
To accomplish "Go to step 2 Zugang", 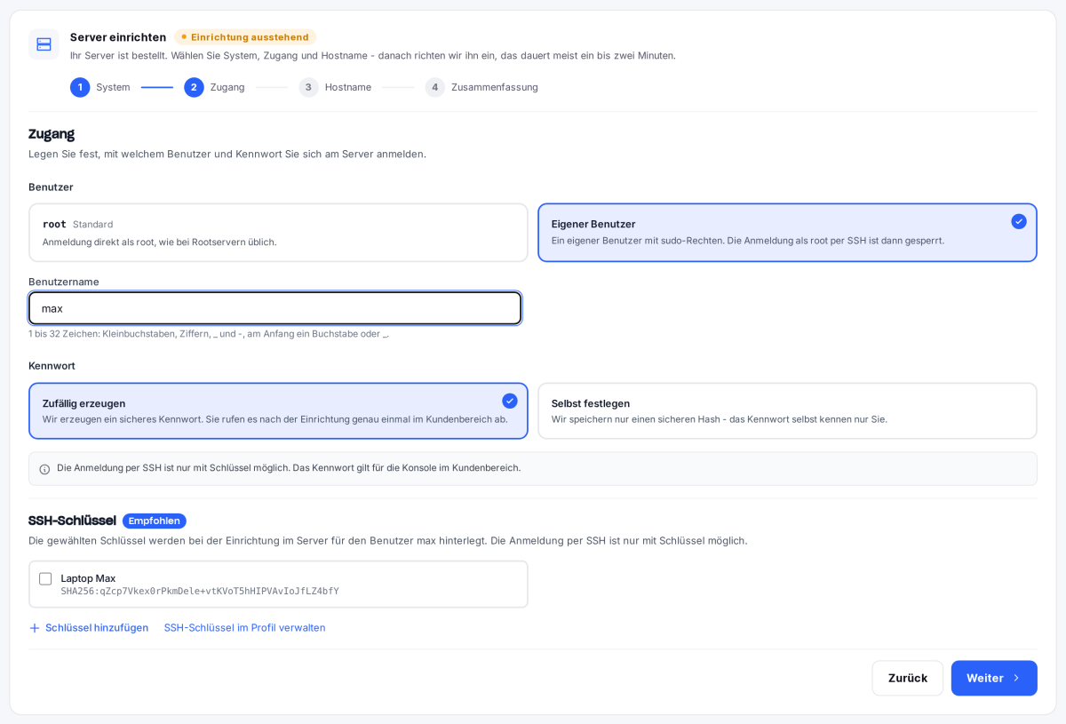I will [214, 87].
